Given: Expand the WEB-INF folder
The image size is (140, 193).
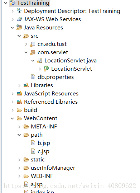Looking at the screenshot, I should 19,176.
